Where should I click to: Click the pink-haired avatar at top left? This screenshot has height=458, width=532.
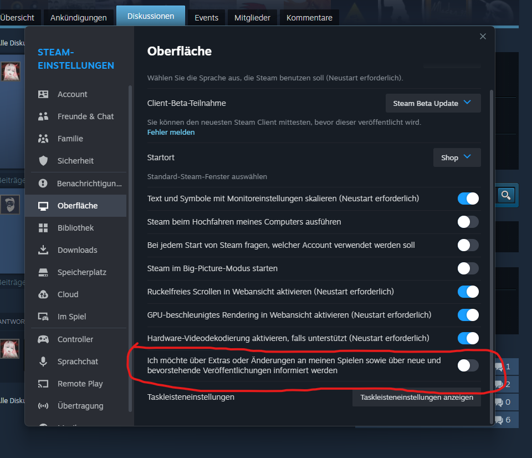pyautogui.click(x=11, y=72)
